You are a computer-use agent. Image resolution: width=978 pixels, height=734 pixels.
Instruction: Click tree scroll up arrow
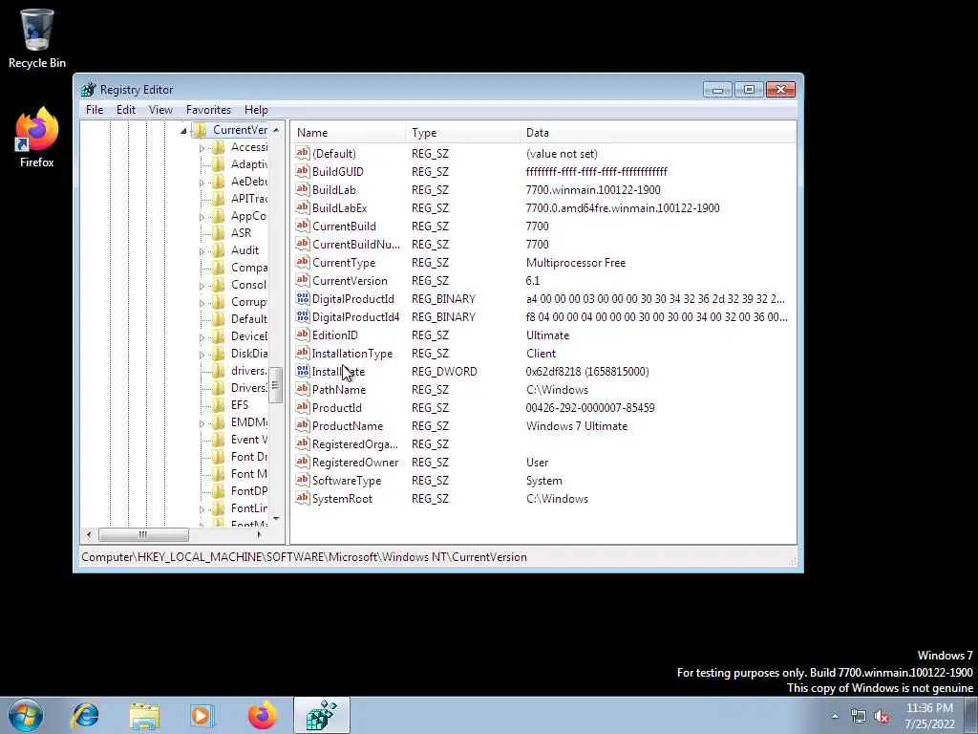pos(276,130)
